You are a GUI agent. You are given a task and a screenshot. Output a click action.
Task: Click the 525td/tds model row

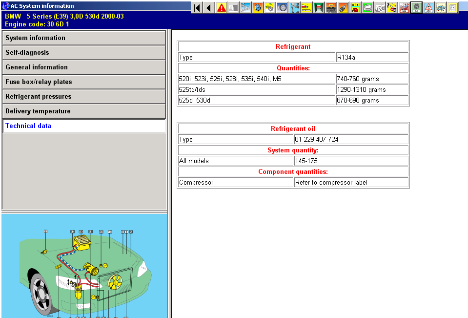coord(257,90)
